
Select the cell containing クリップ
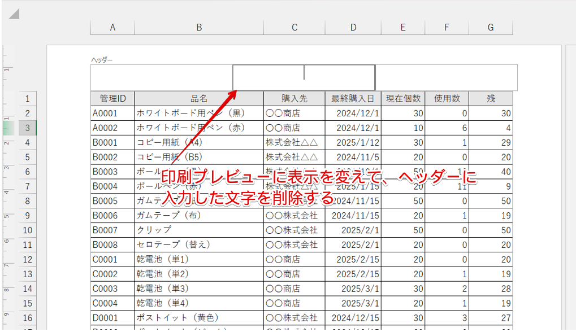click(199, 230)
